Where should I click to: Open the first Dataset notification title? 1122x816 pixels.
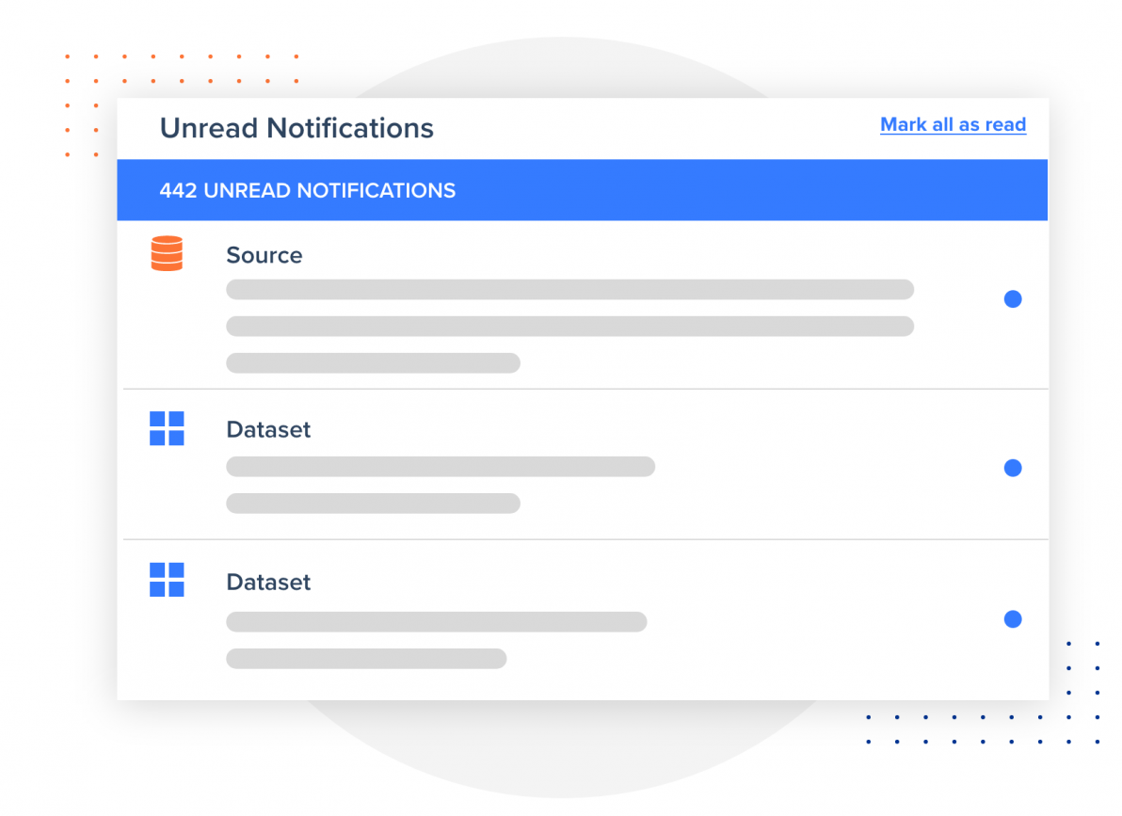coord(268,429)
